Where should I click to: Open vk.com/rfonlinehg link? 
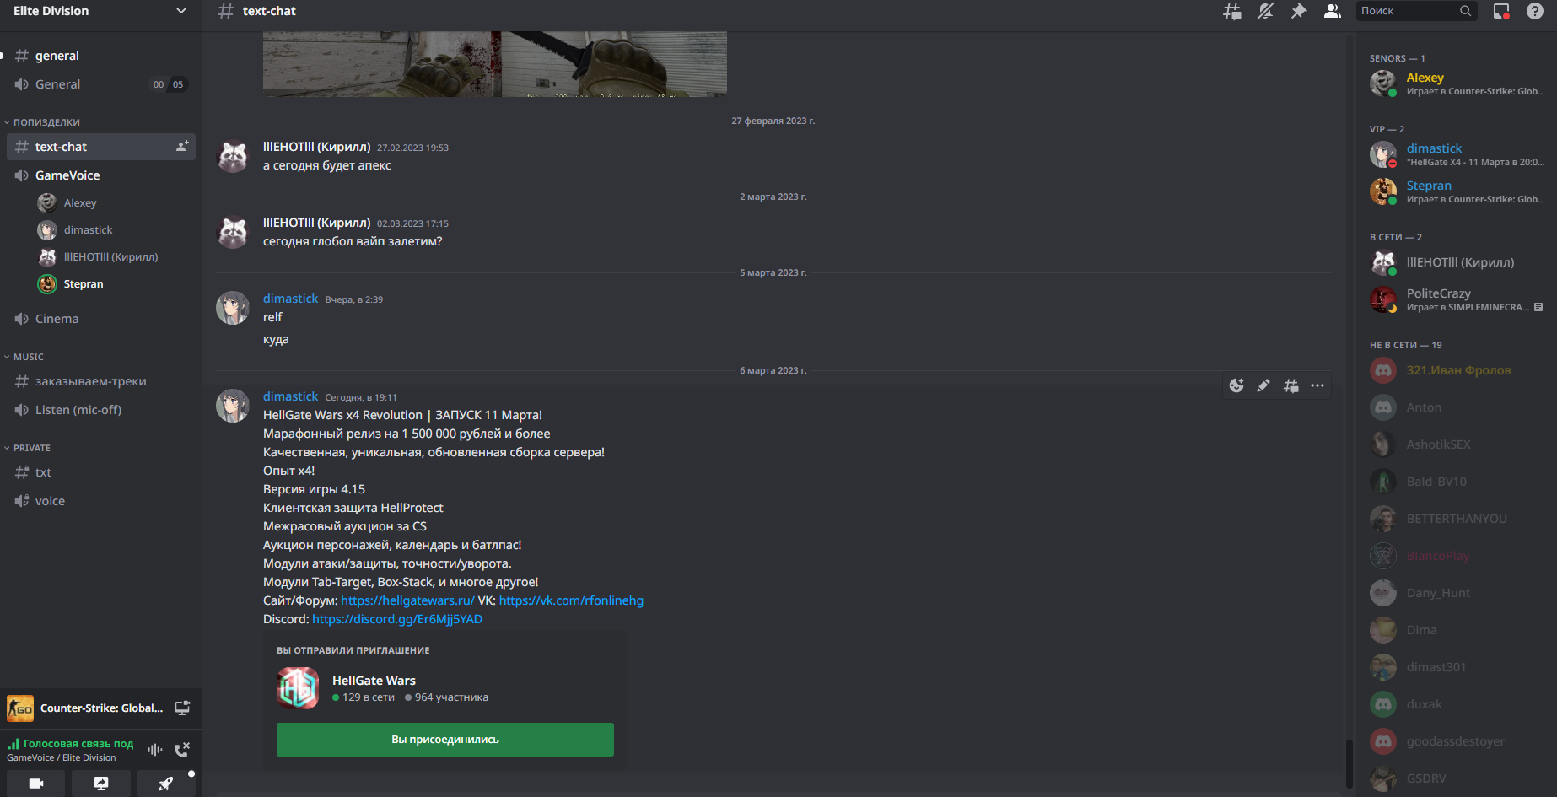click(x=571, y=600)
